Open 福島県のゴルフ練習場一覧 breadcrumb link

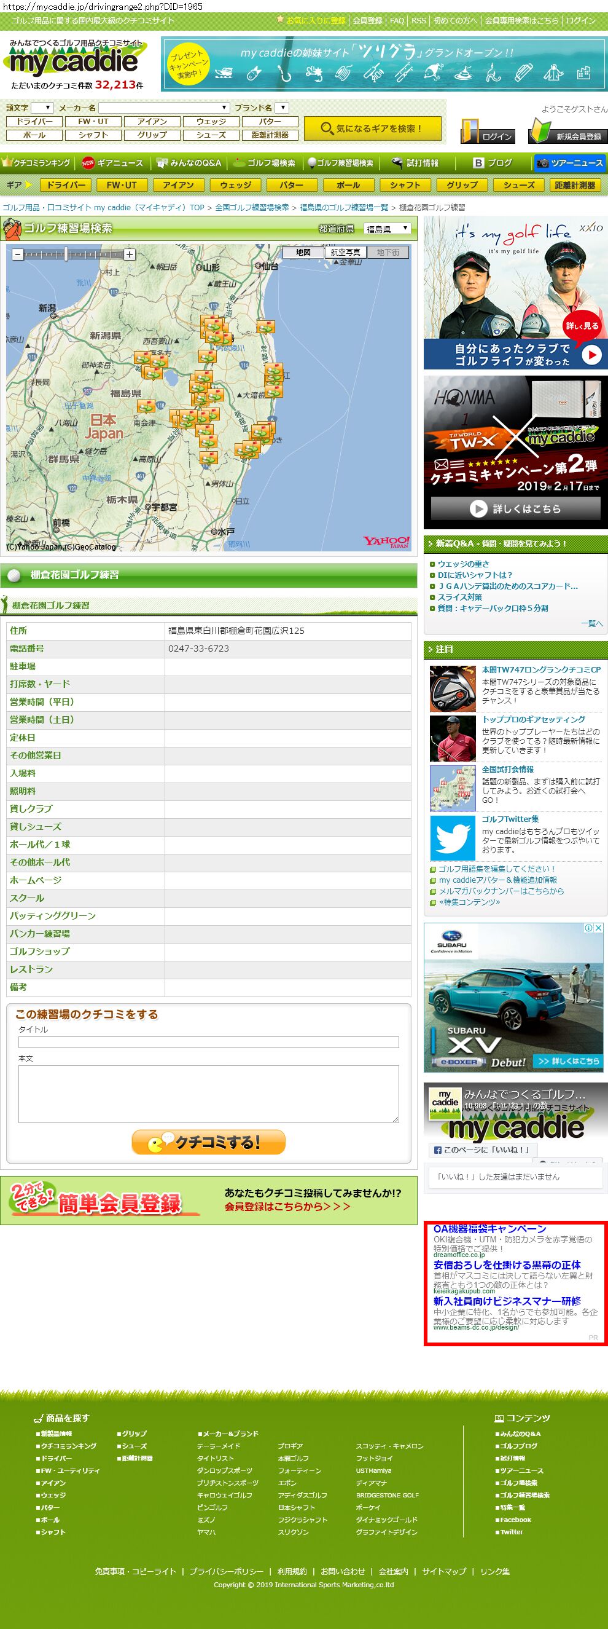click(344, 207)
